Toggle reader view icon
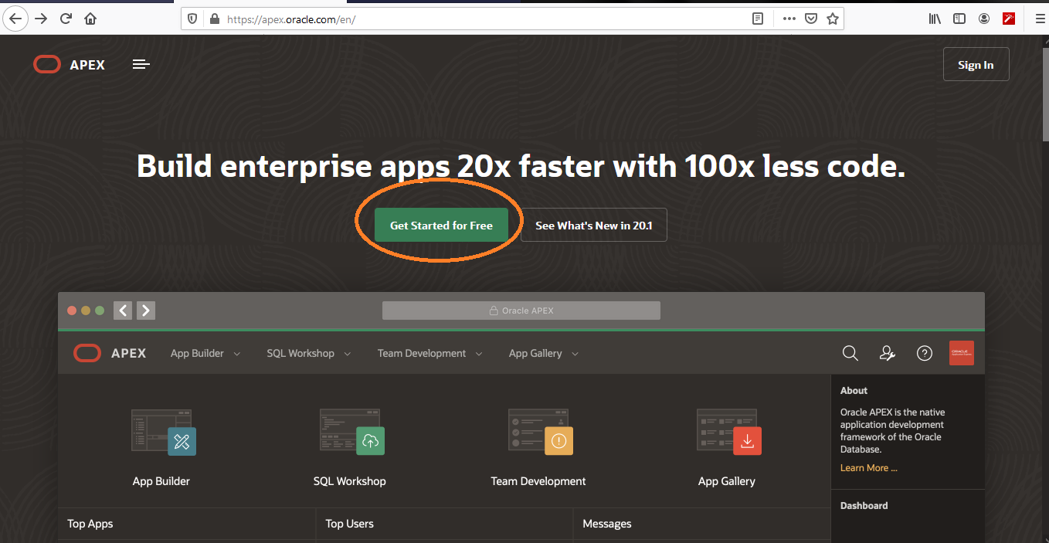1049x543 pixels. click(759, 19)
